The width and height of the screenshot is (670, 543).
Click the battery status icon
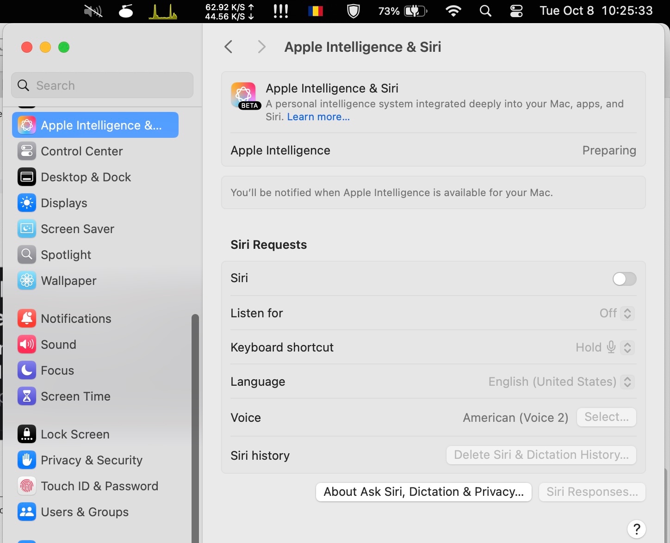coord(403,11)
